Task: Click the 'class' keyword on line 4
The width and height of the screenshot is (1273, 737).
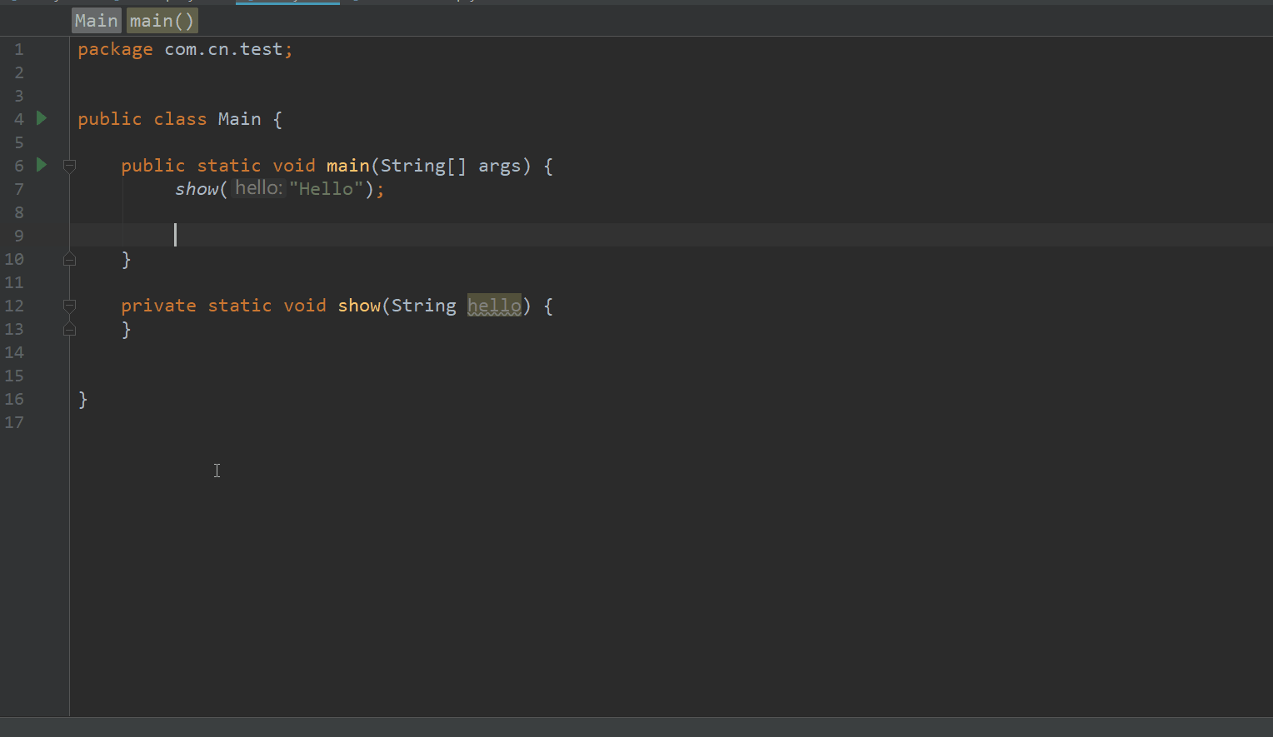Action: point(180,119)
